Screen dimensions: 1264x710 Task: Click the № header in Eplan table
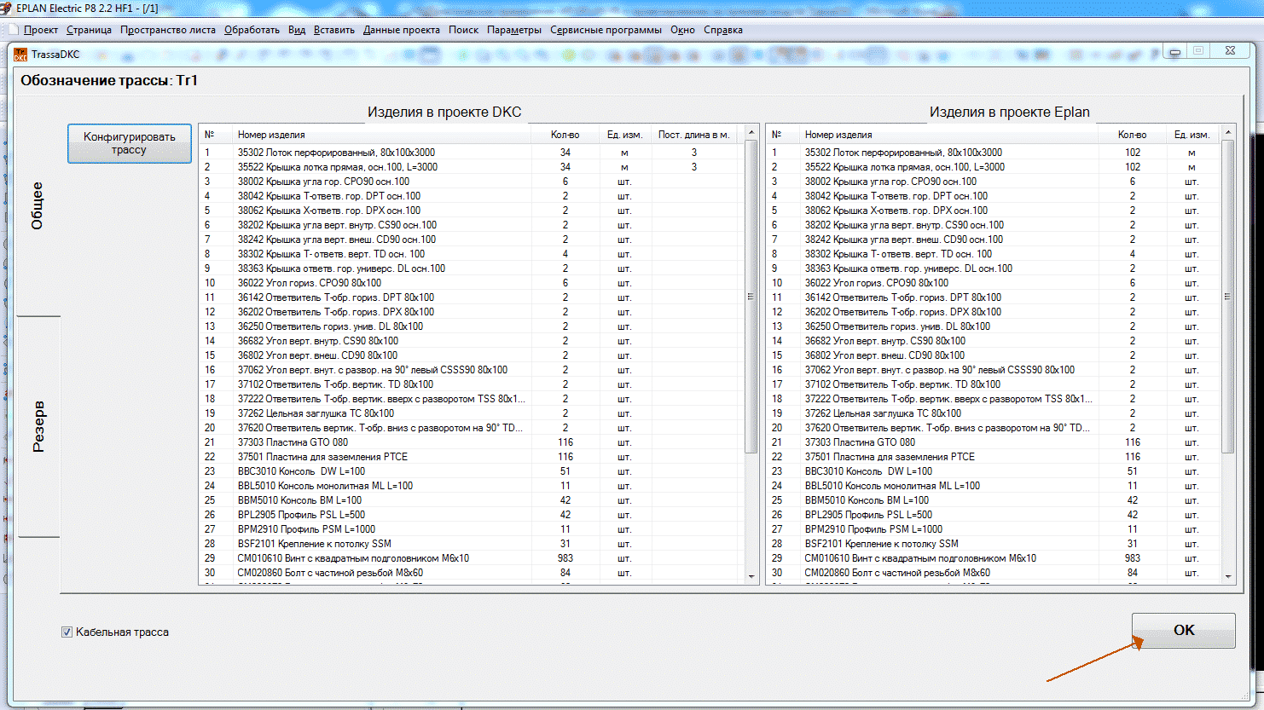(783, 135)
